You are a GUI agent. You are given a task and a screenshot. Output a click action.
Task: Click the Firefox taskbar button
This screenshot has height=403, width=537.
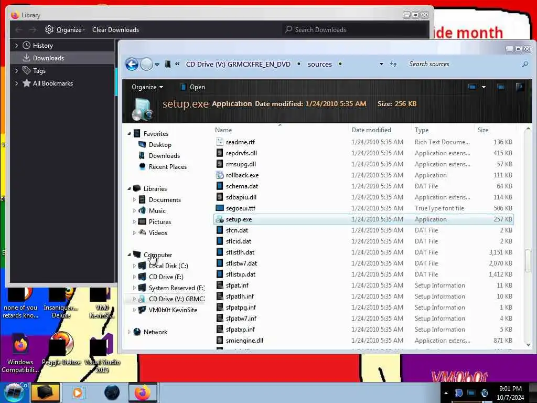[x=143, y=393]
